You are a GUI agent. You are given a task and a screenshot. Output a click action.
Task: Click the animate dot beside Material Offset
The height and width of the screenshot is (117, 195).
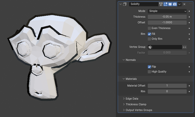189,86
